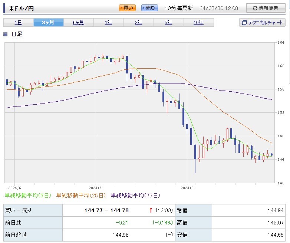Viewport: 290px width, 243px height.
Task: Click the orange 単純移動平均(25日) legend label
Action: [81, 195]
